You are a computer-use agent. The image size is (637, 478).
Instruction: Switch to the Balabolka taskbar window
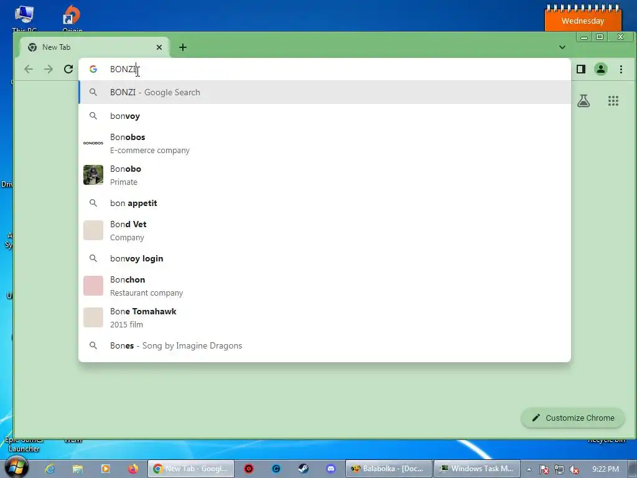(388, 469)
